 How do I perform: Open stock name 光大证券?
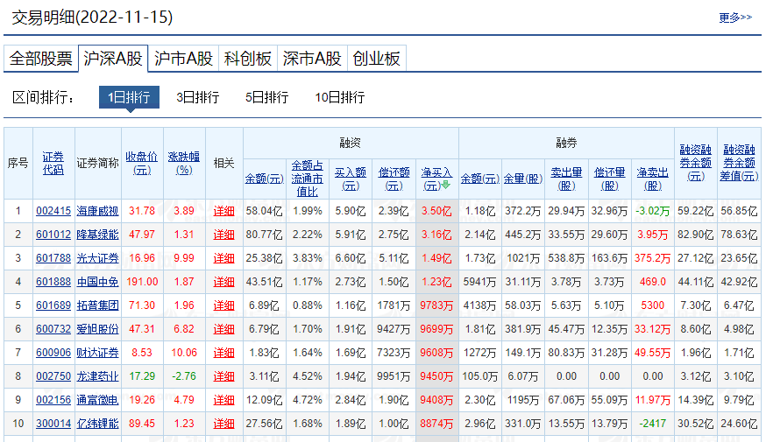[97, 257]
